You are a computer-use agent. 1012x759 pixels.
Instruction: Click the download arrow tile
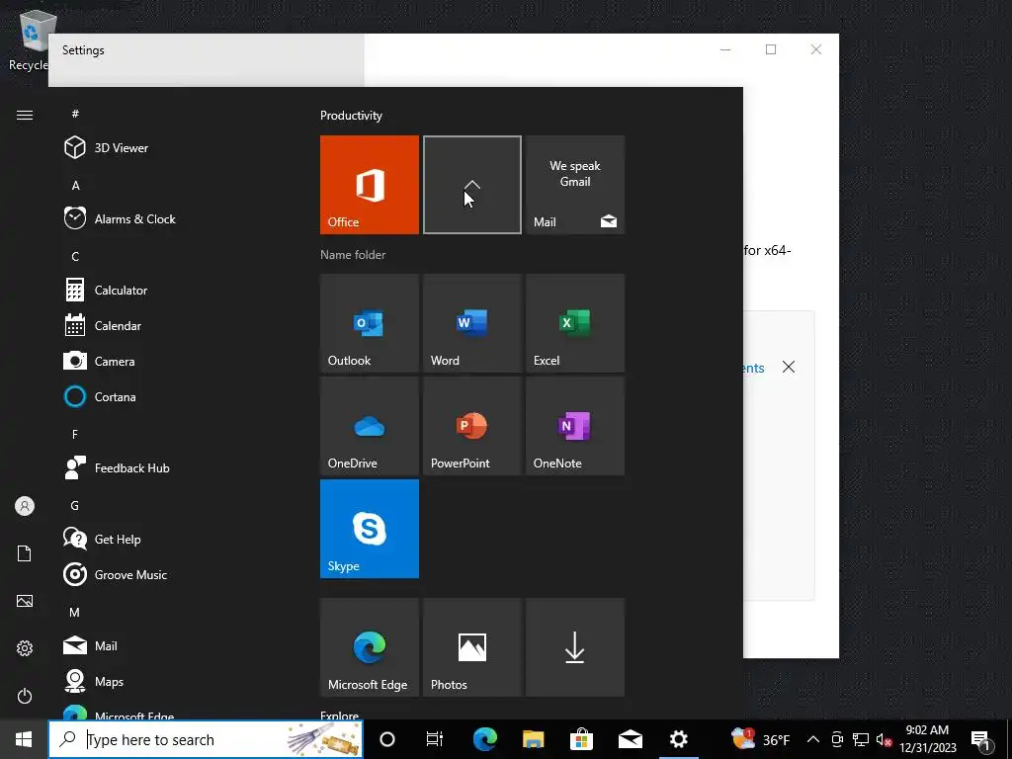click(x=575, y=647)
